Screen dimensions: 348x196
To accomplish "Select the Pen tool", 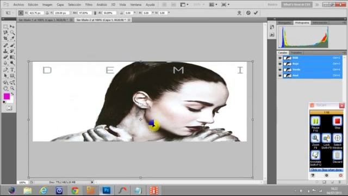I will (x=5, y=70).
